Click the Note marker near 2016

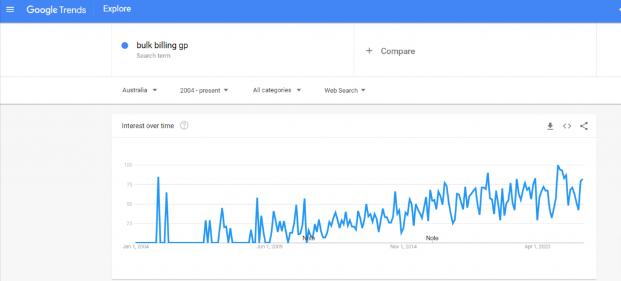pyautogui.click(x=432, y=238)
